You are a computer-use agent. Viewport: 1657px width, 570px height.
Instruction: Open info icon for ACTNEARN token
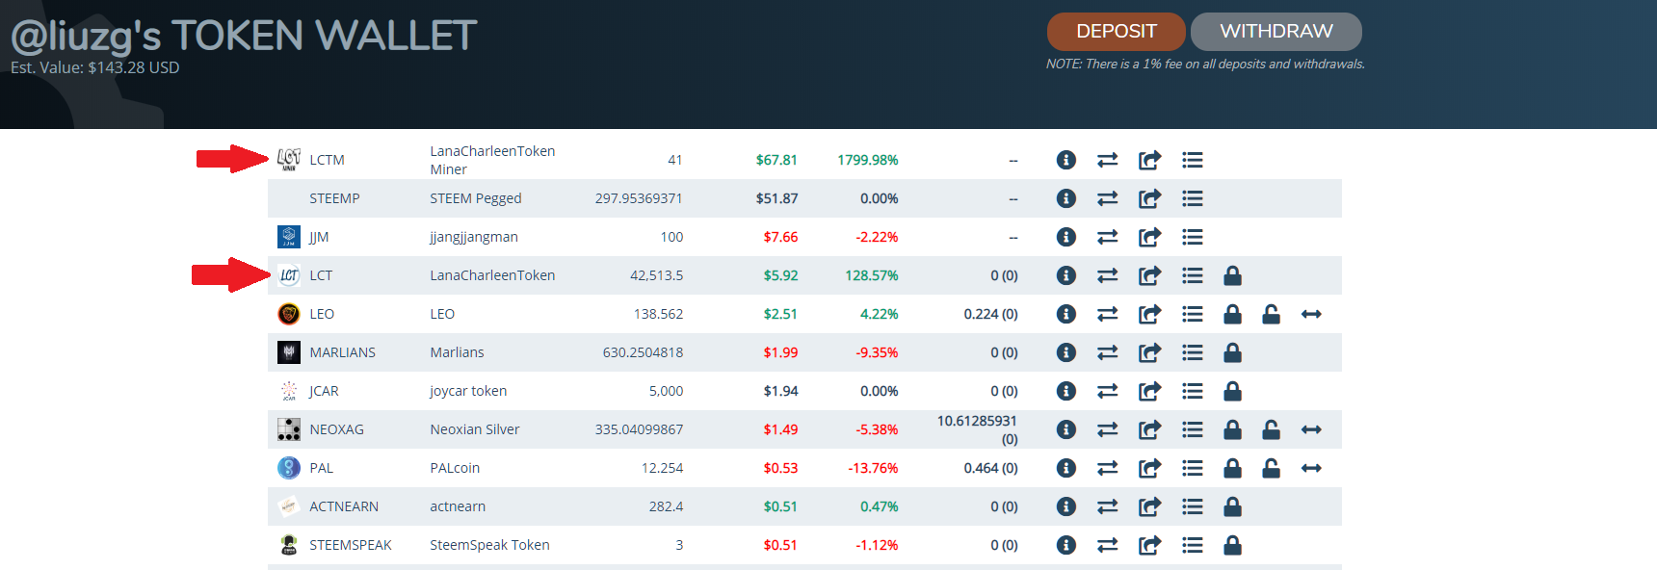(x=1065, y=506)
